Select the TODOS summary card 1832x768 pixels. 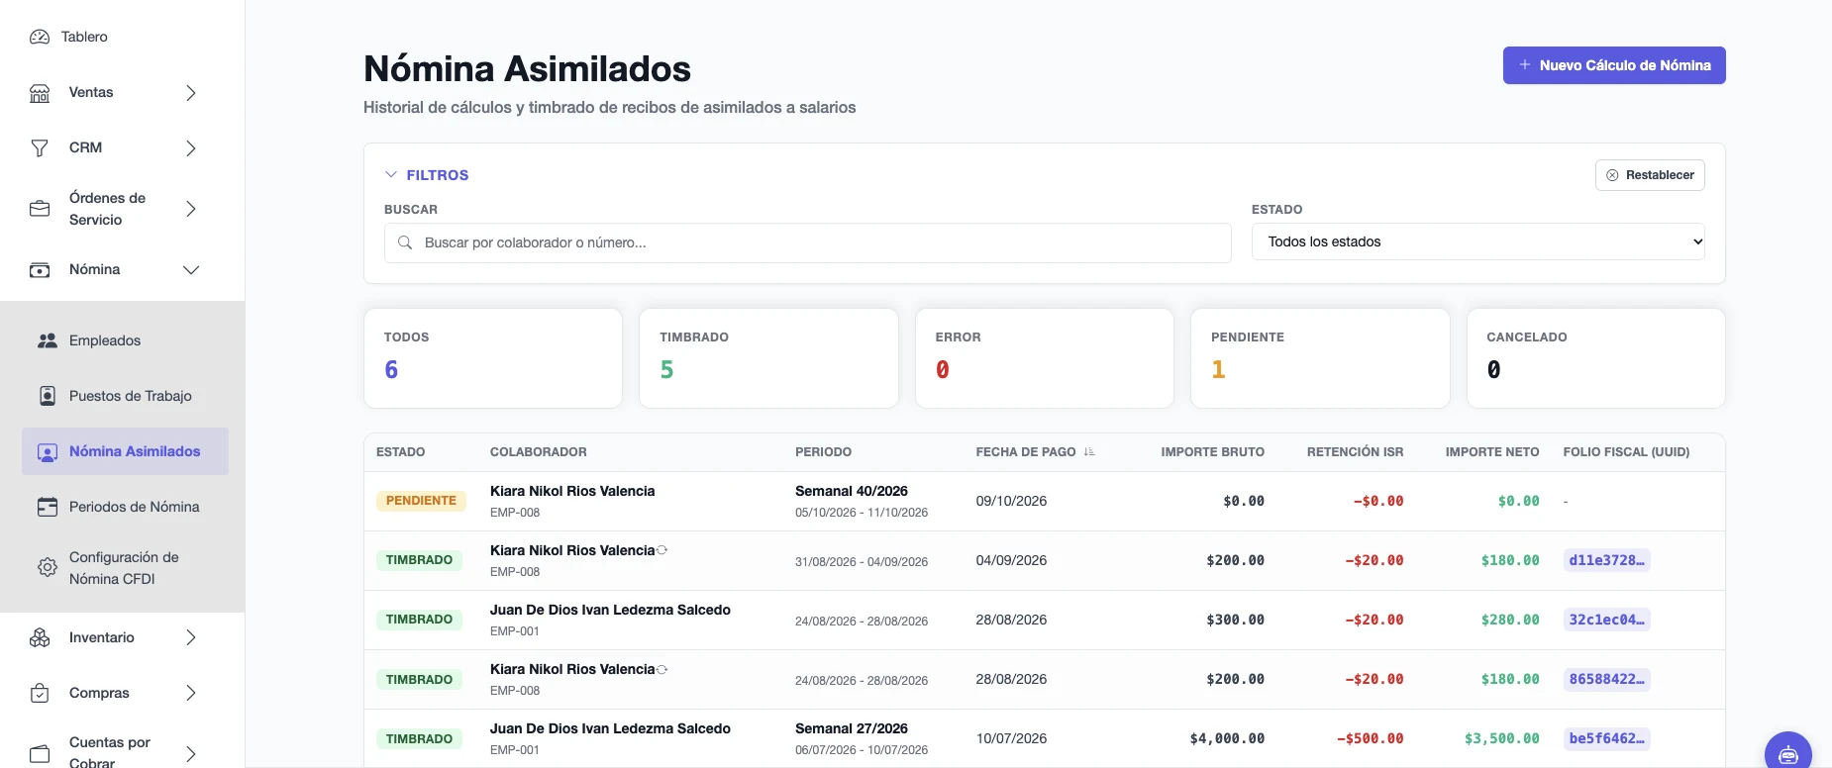tap(493, 358)
